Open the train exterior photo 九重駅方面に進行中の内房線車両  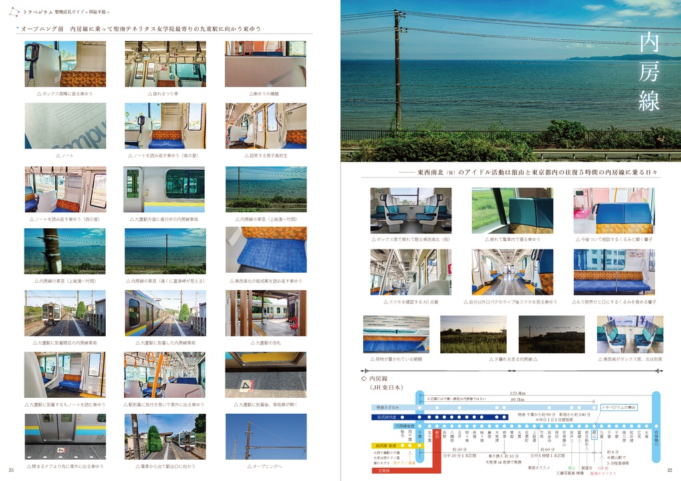coord(164,189)
